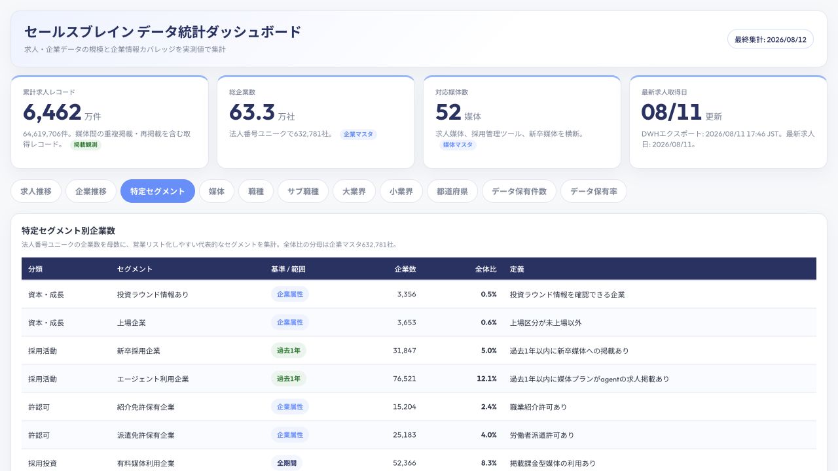Click the company count 3,653
This screenshot has height=471, width=838.
tap(407, 323)
